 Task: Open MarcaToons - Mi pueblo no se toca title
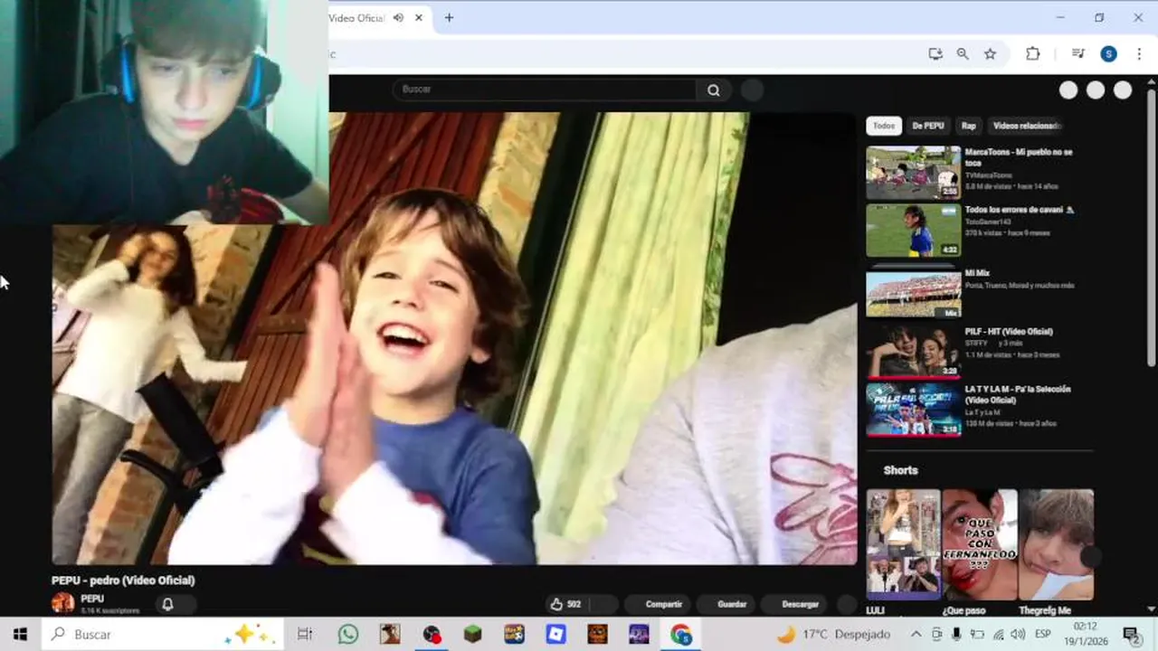(1019, 157)
